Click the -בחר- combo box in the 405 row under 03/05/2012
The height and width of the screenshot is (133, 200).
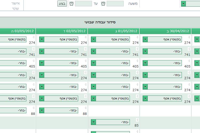point(13,63)
